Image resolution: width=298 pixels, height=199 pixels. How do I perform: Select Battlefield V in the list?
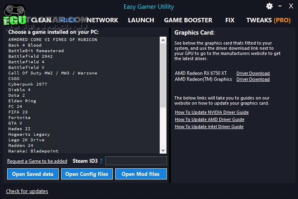click(83, 67)
